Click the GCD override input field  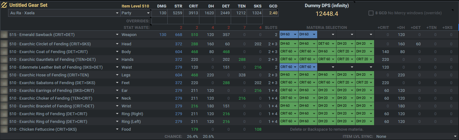(x=270, y=21)
